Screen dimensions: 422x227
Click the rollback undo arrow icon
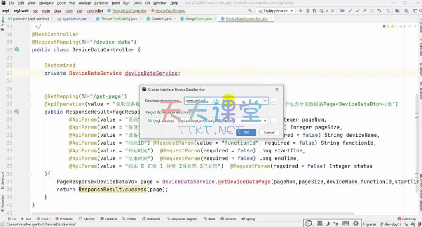(378, 11)
